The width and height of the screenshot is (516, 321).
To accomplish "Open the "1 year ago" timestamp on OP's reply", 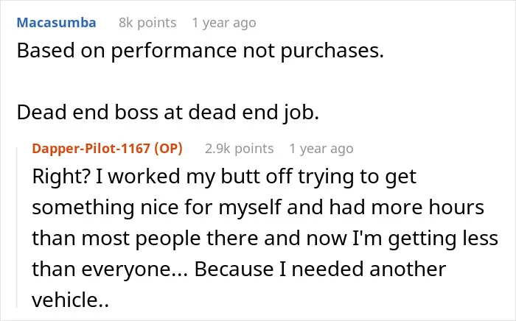I will [321, 149].
